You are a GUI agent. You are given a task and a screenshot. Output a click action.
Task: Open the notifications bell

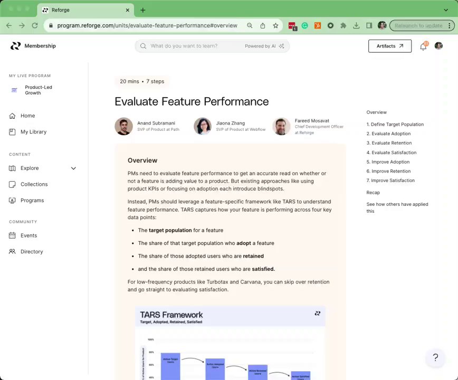point(423,46)
